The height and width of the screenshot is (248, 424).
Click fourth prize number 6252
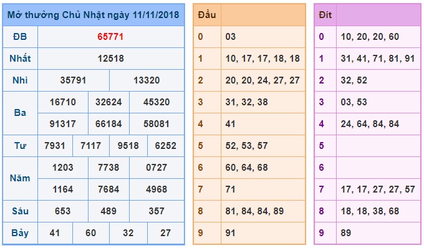(165, 146)
